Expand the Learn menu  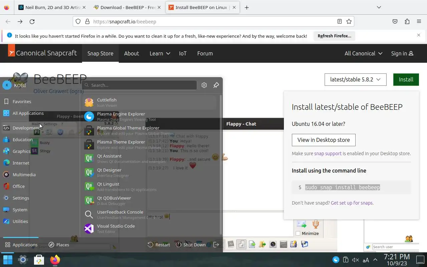(160, 53)
